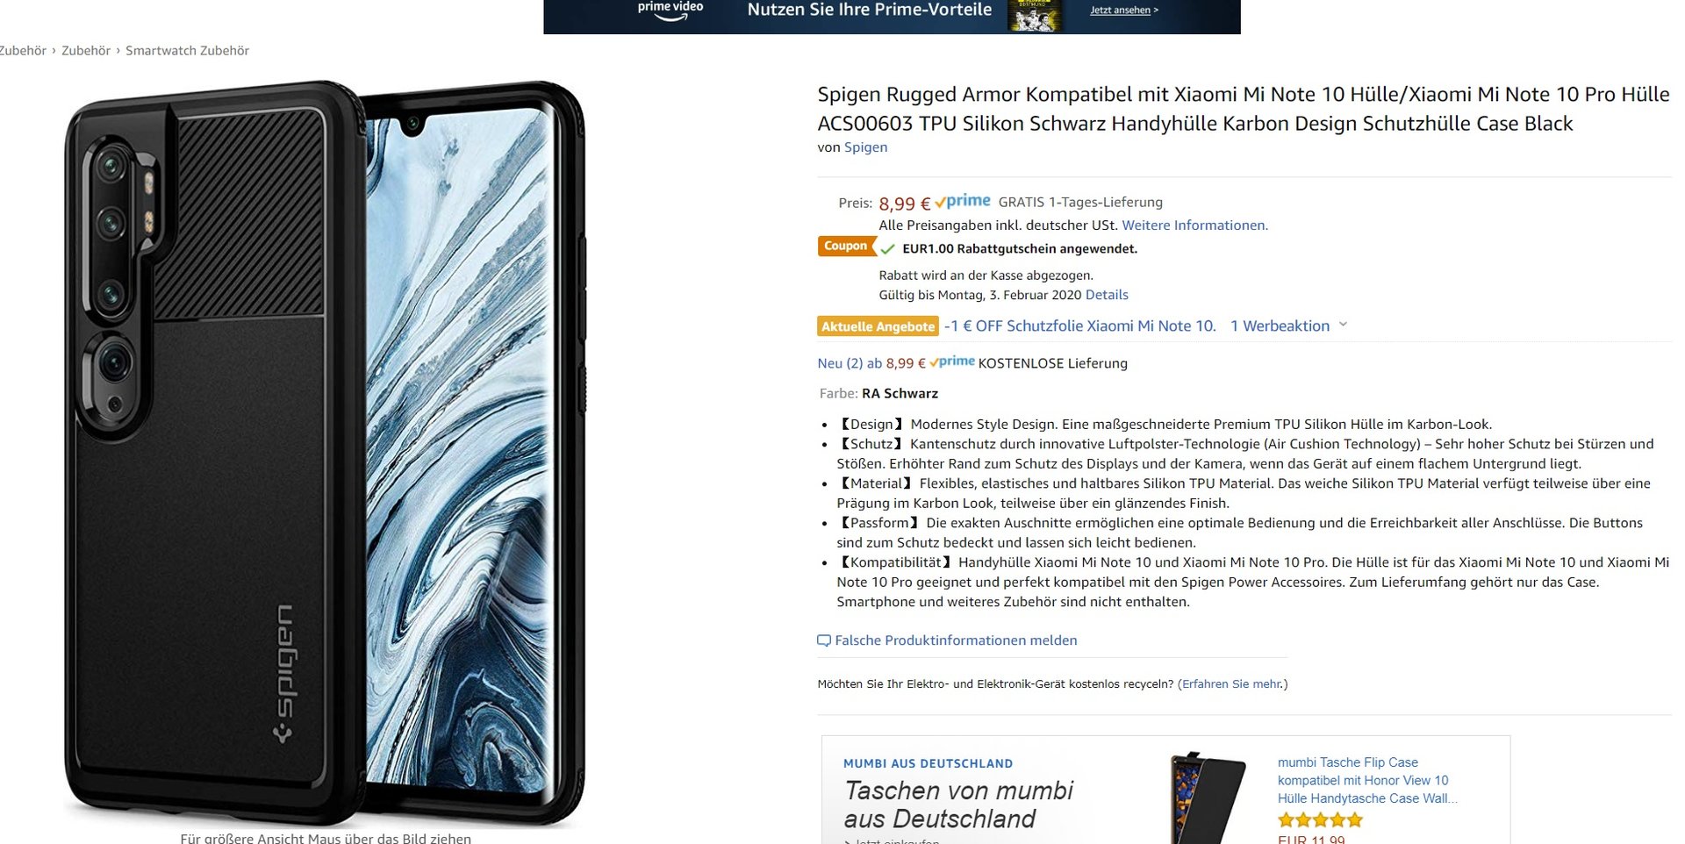View coupon Details link
1685x844 pixels.
[1107, 295]
